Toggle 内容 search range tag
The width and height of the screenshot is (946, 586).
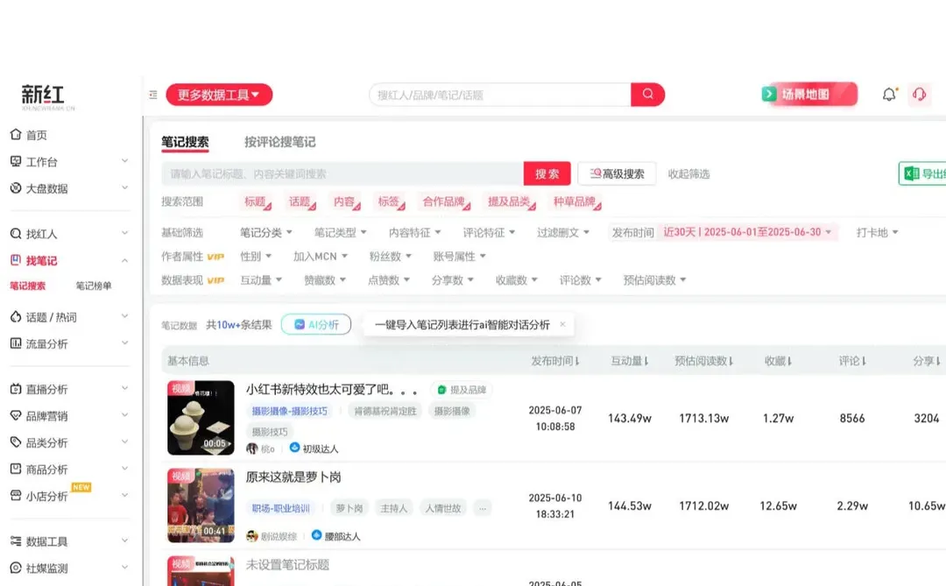point(346,201)
